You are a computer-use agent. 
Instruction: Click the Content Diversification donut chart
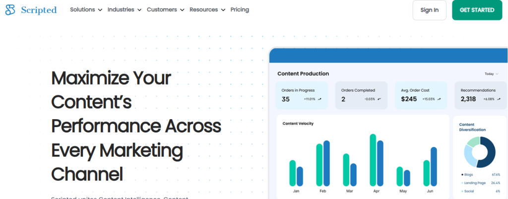(480, 152)
